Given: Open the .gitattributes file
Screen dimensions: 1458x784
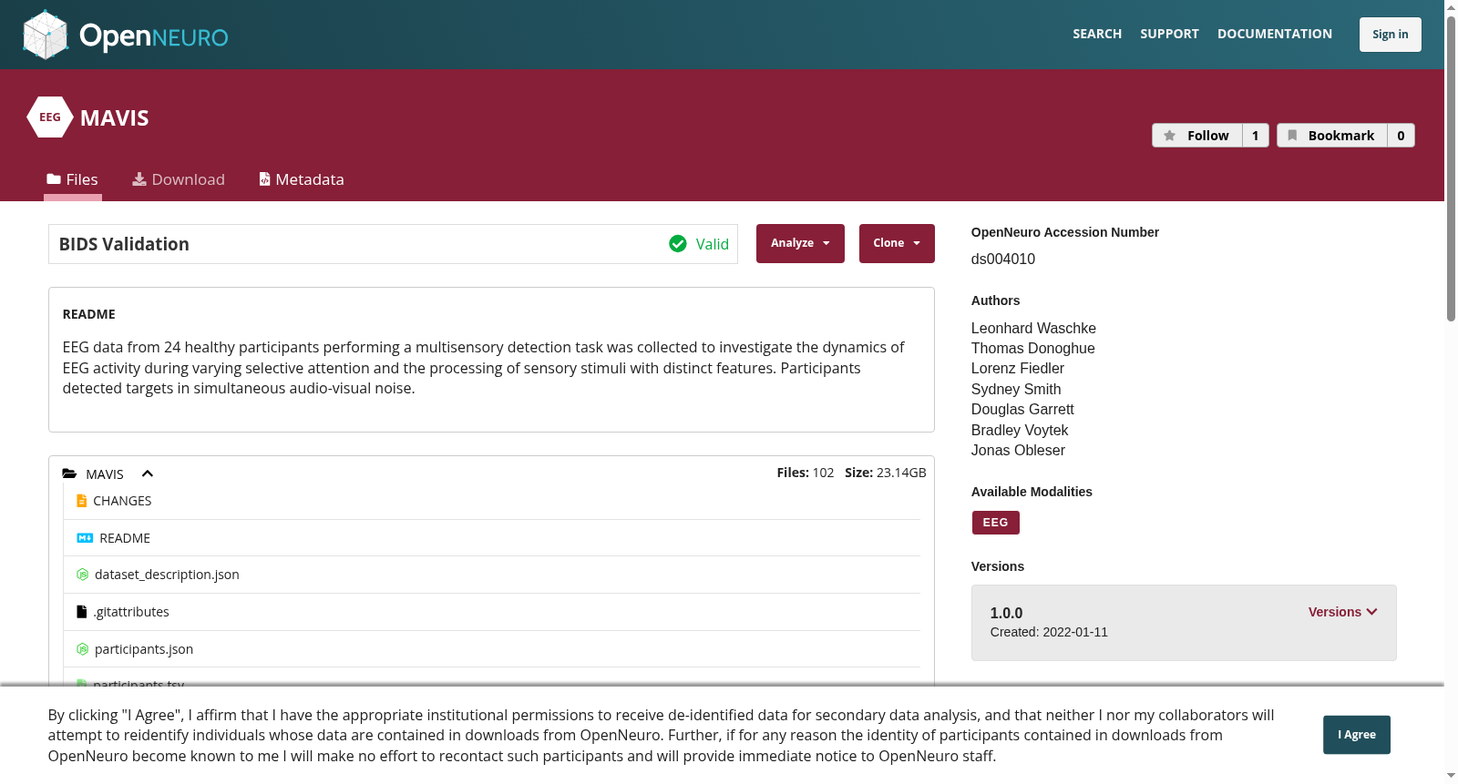Looking at the screenshot, I should point(131,612).
